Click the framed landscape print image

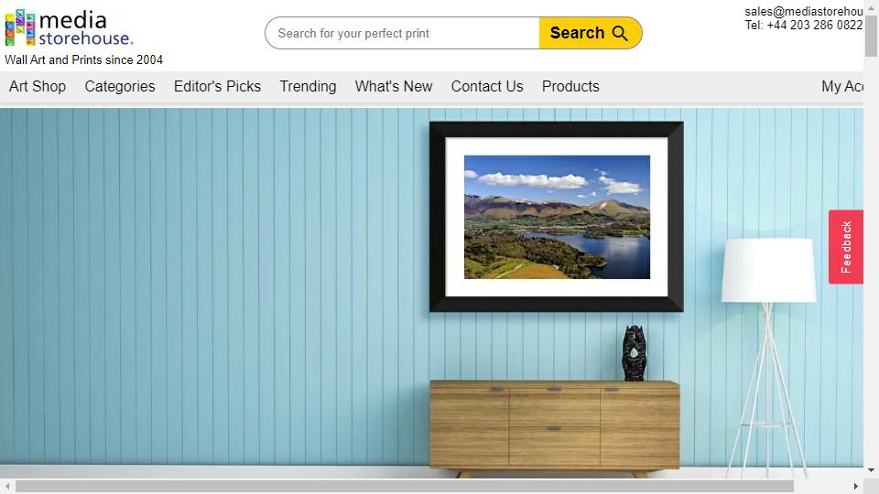tap(557, 217)
